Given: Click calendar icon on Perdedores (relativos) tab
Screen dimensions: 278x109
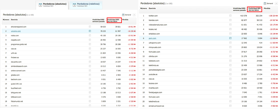Looking at the screenshot, I should click(x=74, y=5).
